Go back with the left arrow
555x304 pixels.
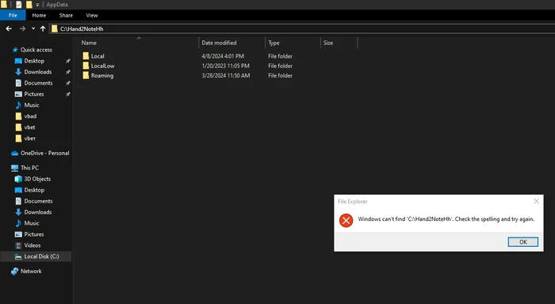click(x=9, y=28)
